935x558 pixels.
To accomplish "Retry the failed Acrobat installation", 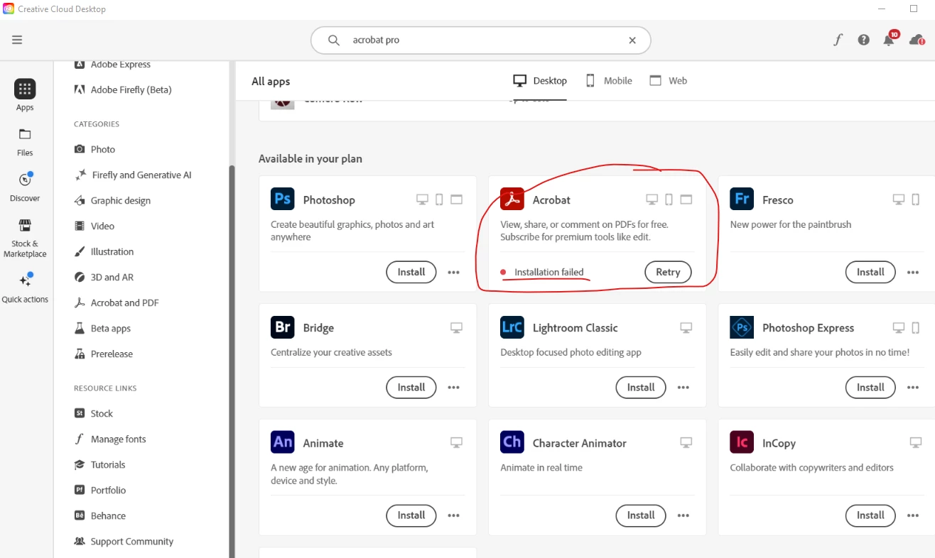I will (x=668, y=272).
